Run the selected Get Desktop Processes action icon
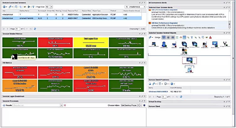This screenshot has width=236, height=128. point(144,105)
